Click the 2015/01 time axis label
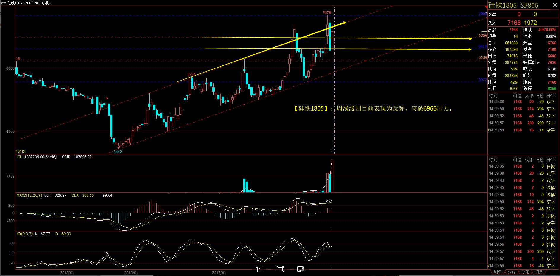Viewport: 560px width, 276px height. coord(67,272)
